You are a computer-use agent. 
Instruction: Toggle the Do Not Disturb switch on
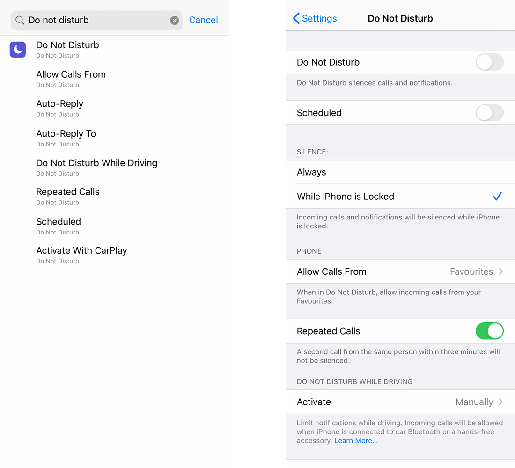pos(489,62)
